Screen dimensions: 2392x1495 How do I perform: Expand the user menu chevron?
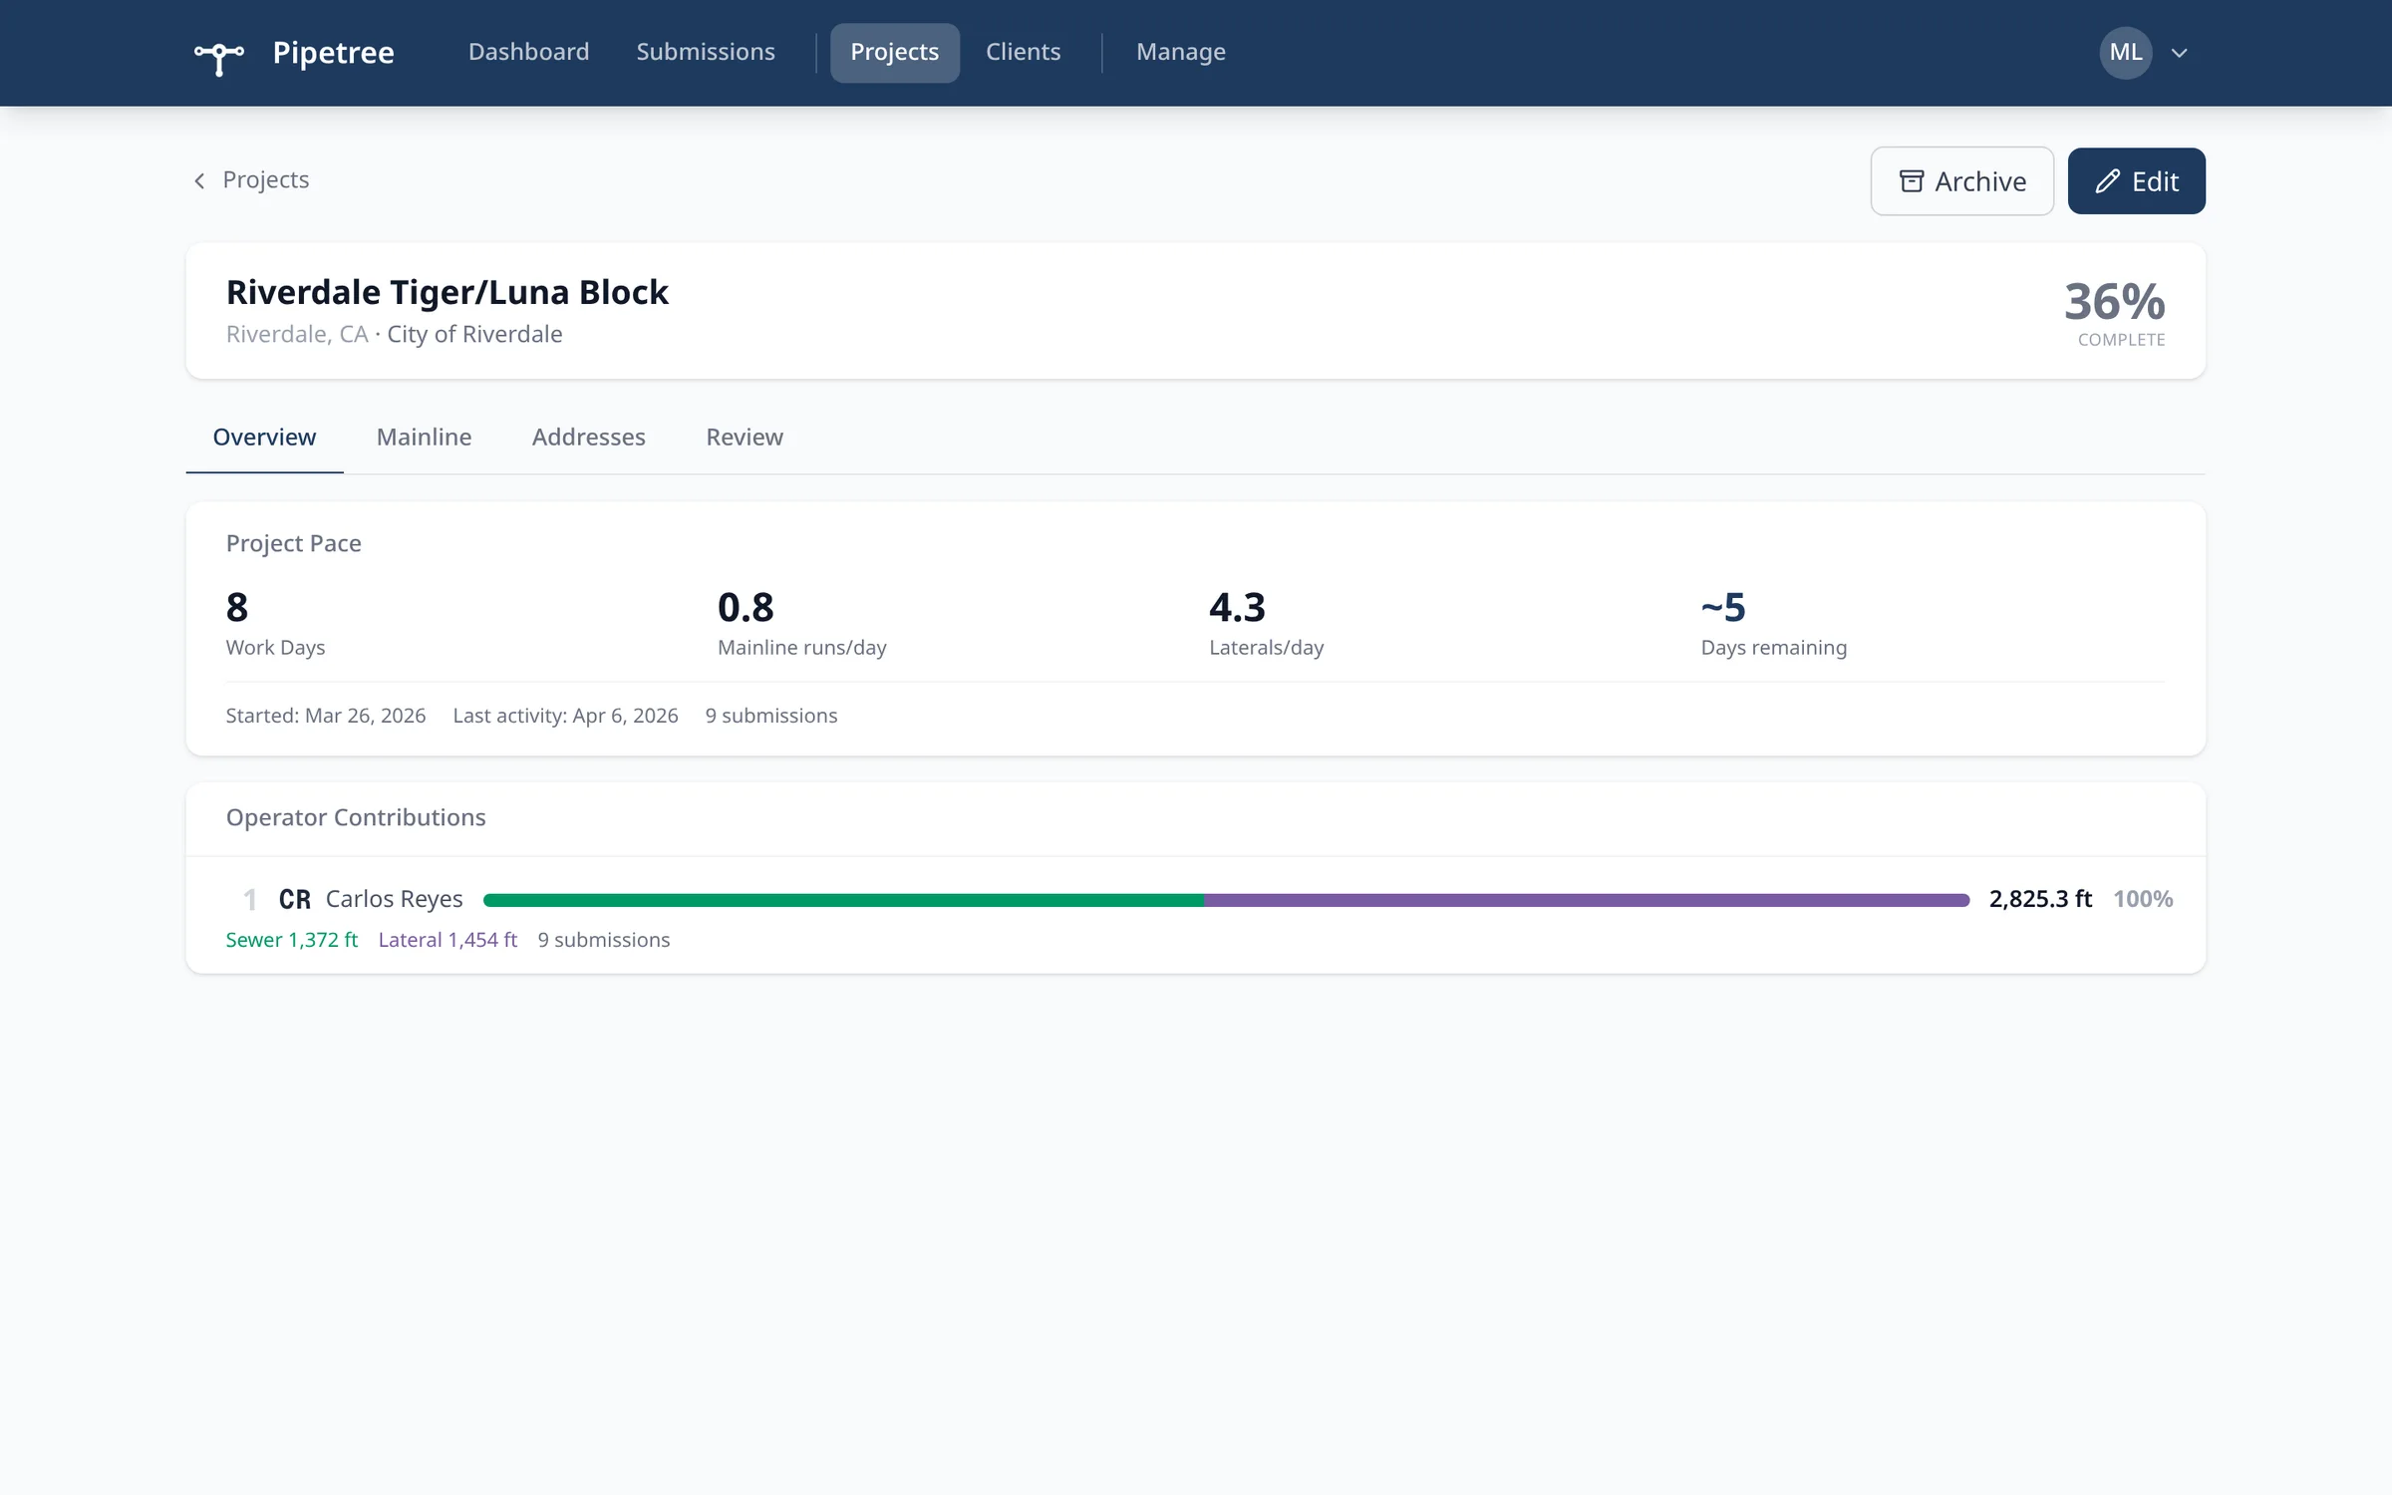[x=2179, y=53]
